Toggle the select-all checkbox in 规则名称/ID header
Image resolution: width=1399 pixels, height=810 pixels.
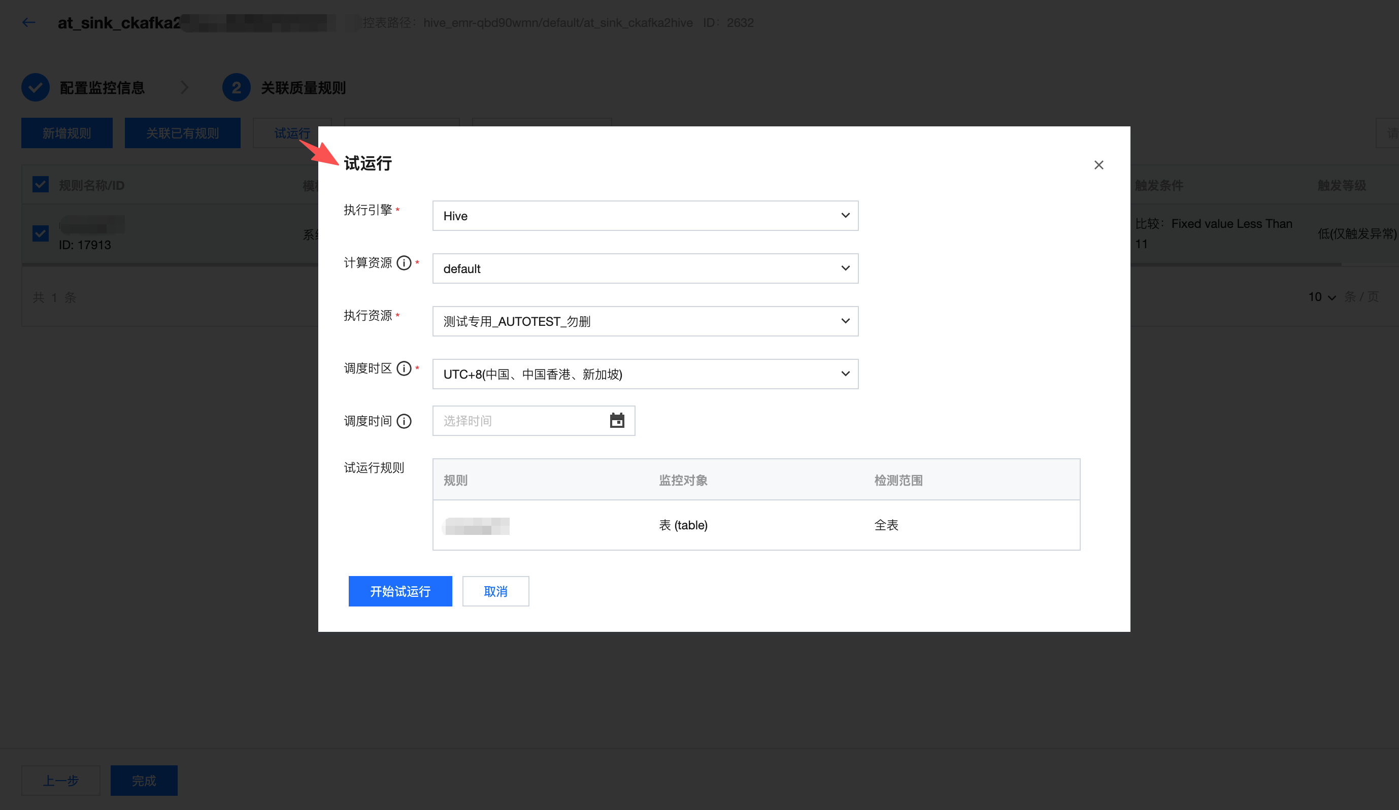tap(41, 185)
